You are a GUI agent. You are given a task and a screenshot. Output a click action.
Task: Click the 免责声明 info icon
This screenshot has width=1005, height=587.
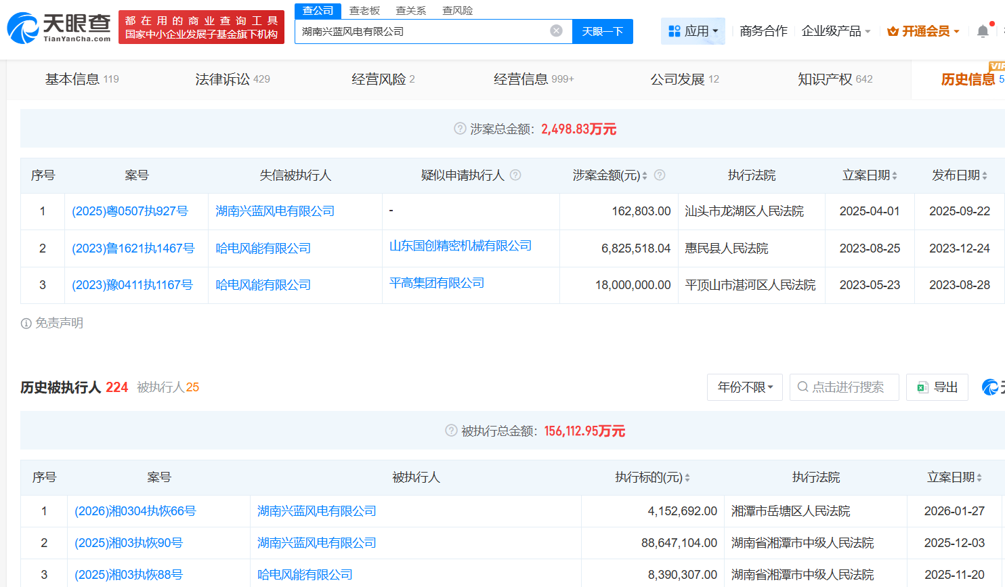click(26, 324)
